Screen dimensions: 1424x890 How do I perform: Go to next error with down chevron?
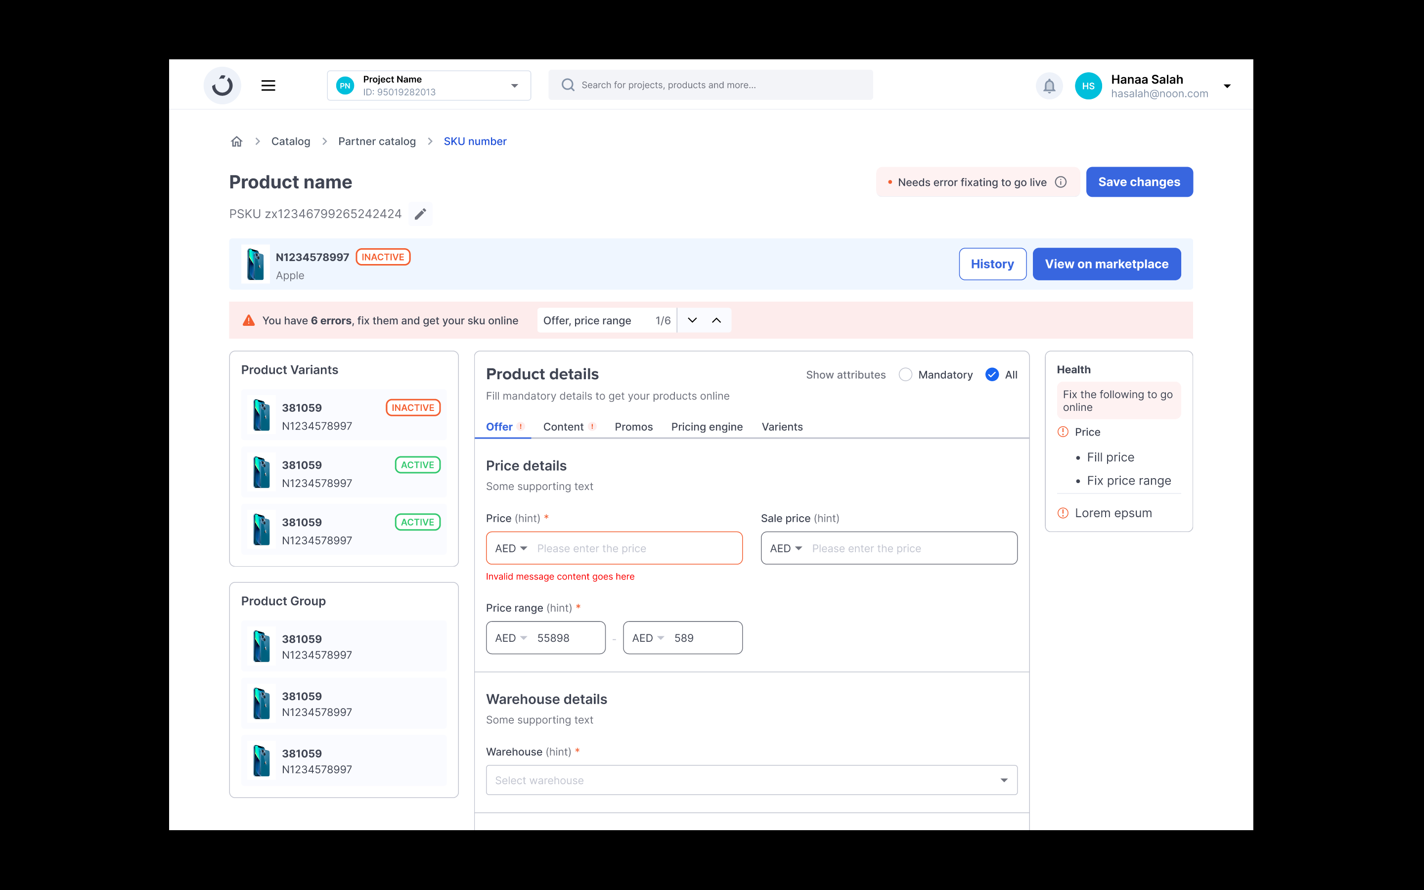click(x=692, y=320)
